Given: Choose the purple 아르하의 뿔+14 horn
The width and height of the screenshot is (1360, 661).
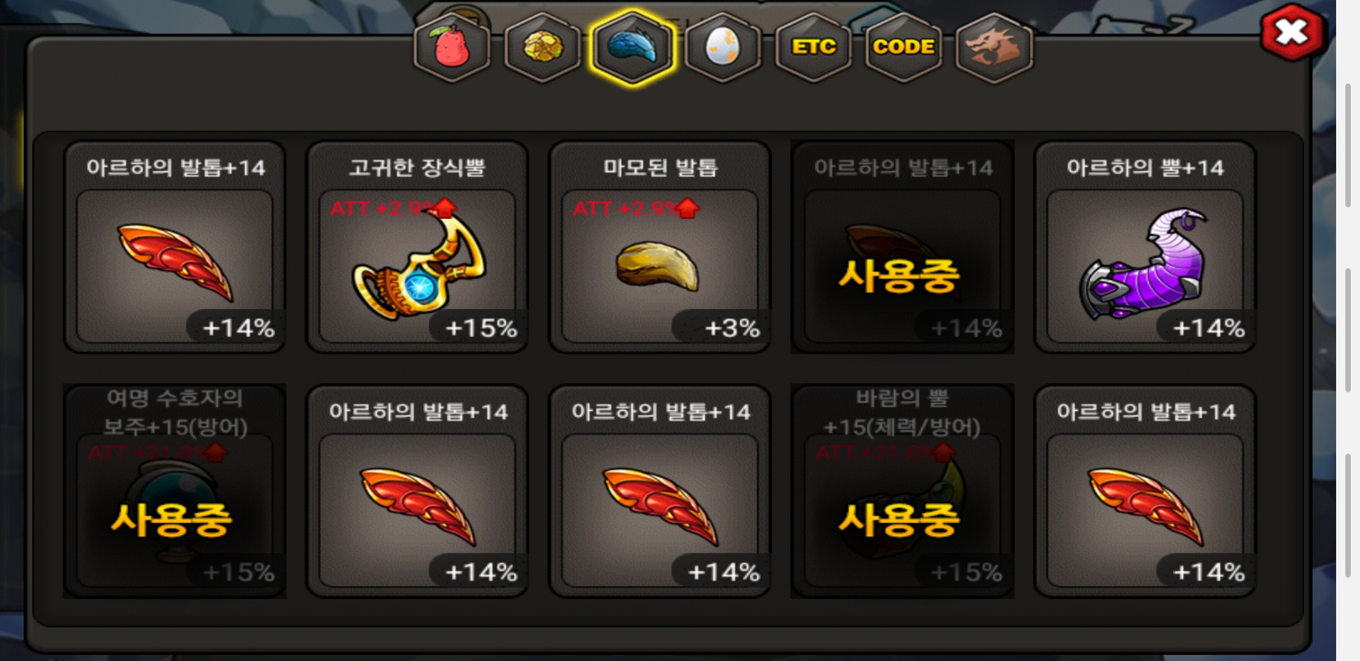Looking at the screenshot, I should pos(1145,247).
